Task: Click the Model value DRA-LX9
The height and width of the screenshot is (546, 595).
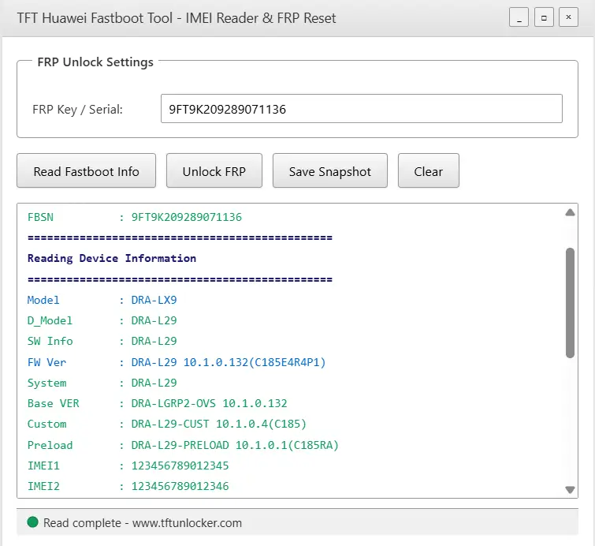Action: [x=154, y=300]
